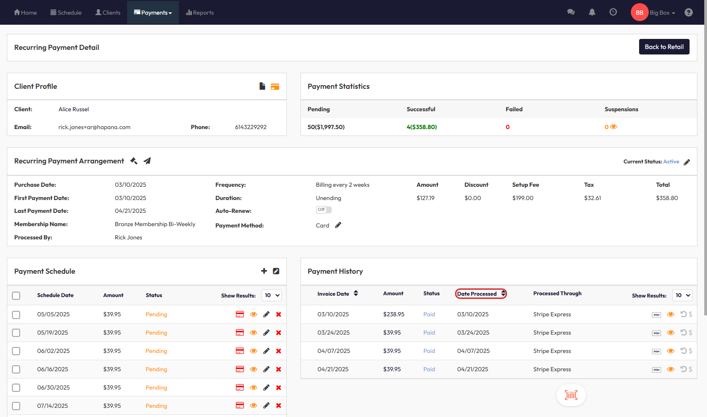
Task: Tick the select-all checkbox in Payment Schedule
Action: point(16,296)
